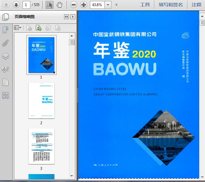Click document scrollbar handle
Screen dimensions: 205x182
(x=202, y=23)
